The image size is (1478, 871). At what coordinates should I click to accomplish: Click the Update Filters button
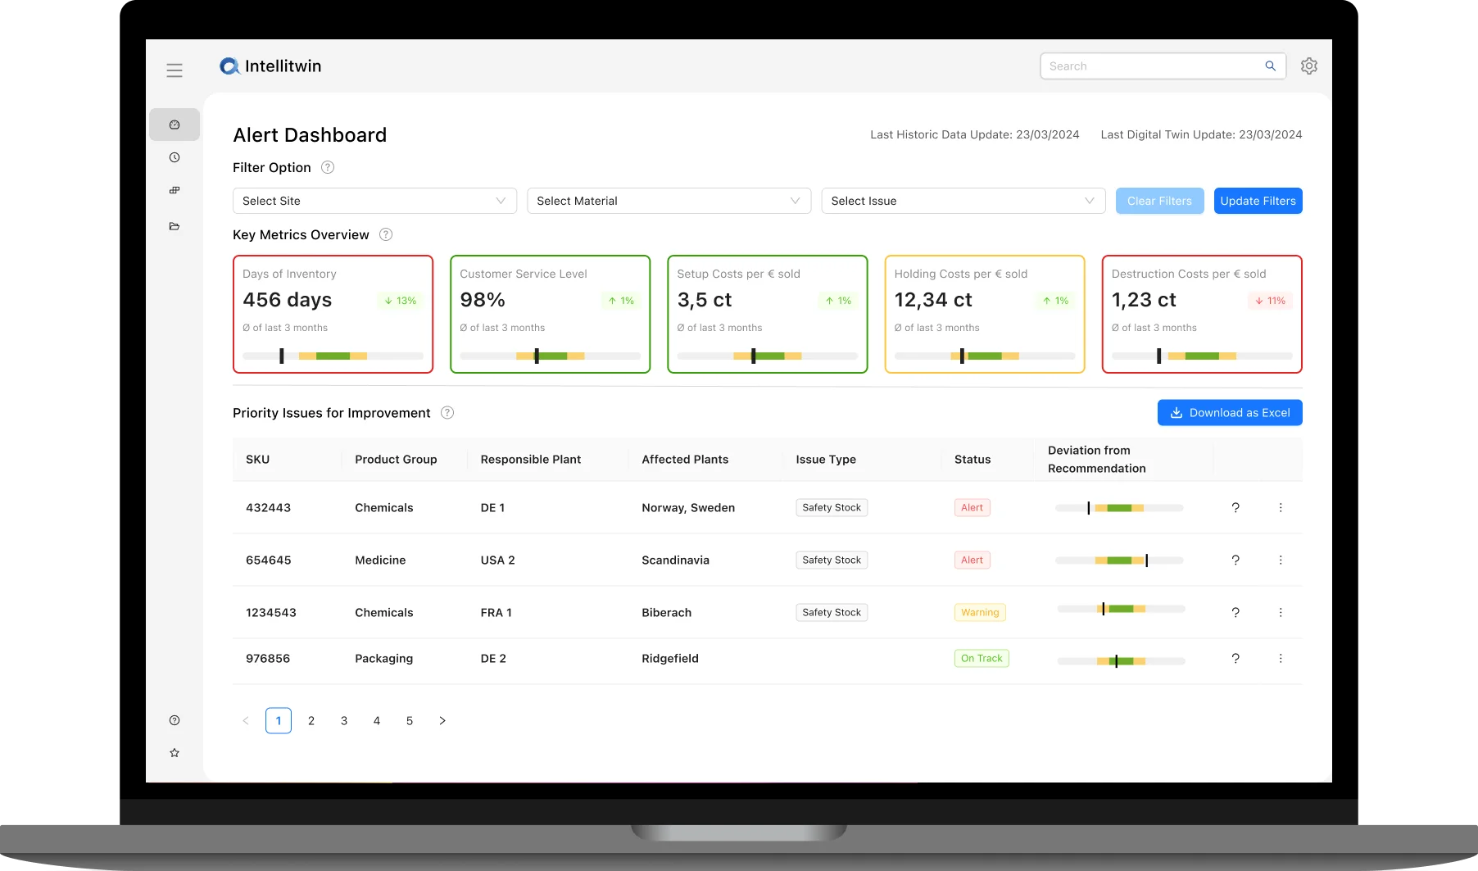[x=1258, y=201]
